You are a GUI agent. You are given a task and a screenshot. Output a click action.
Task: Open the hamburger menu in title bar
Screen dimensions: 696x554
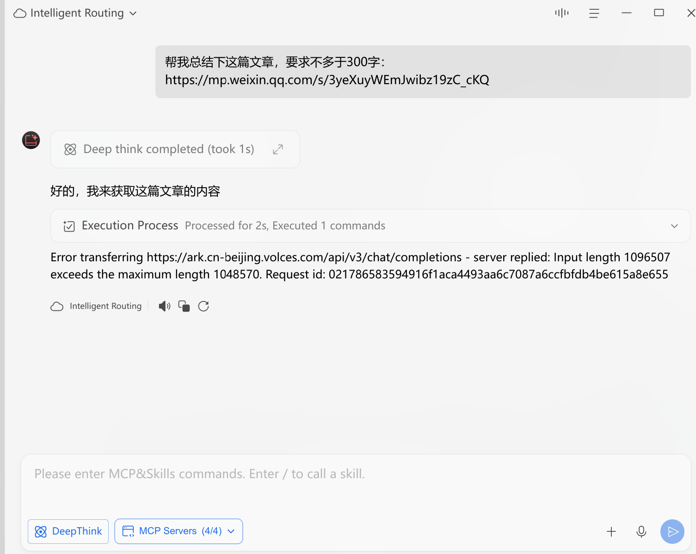[x=594, y=13]
